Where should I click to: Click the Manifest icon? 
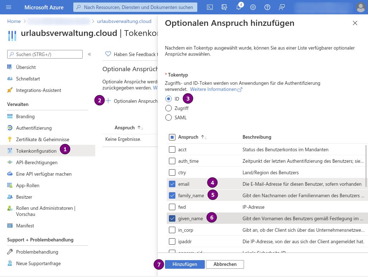tap(10, 226)
